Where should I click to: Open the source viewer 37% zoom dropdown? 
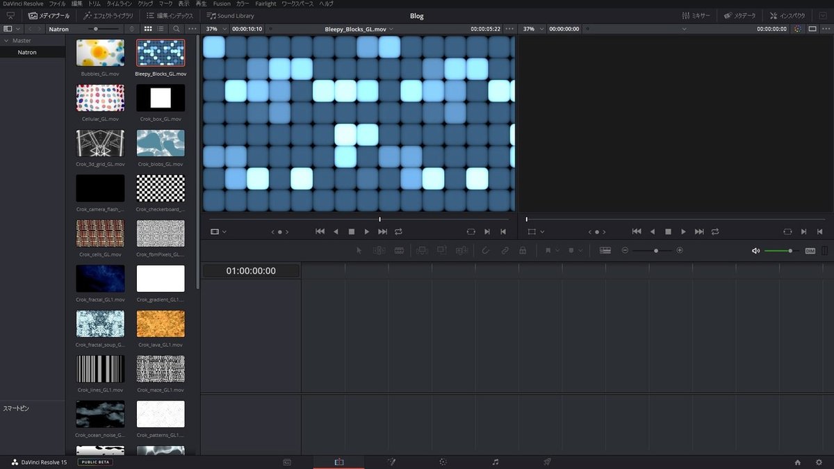[x=216, y=29]
